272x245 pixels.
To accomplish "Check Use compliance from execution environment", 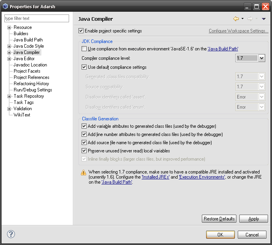I will click(x=84, y=49).
